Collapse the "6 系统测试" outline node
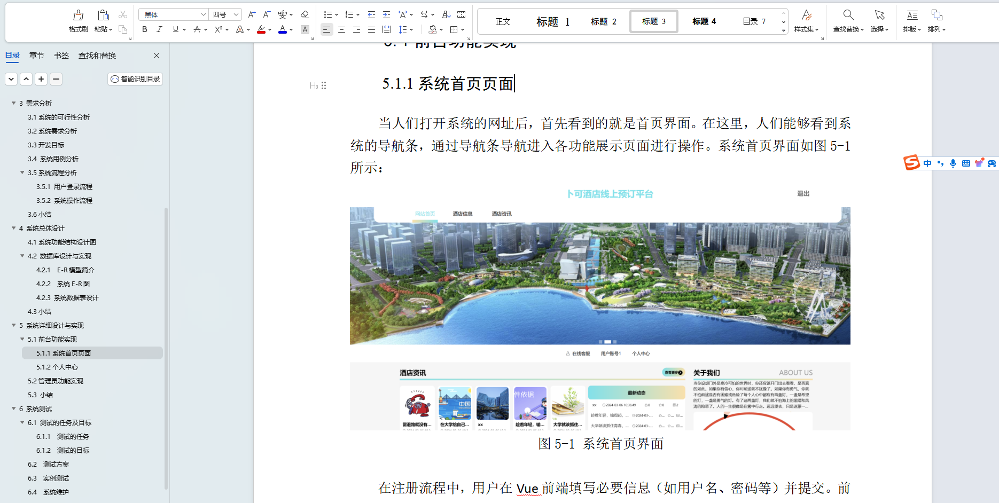Image resolution: width=999 pixels, height=503 pixels. click(14, 408)
